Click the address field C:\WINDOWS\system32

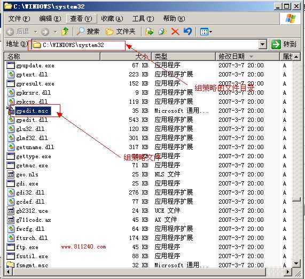tap(145, 45)
